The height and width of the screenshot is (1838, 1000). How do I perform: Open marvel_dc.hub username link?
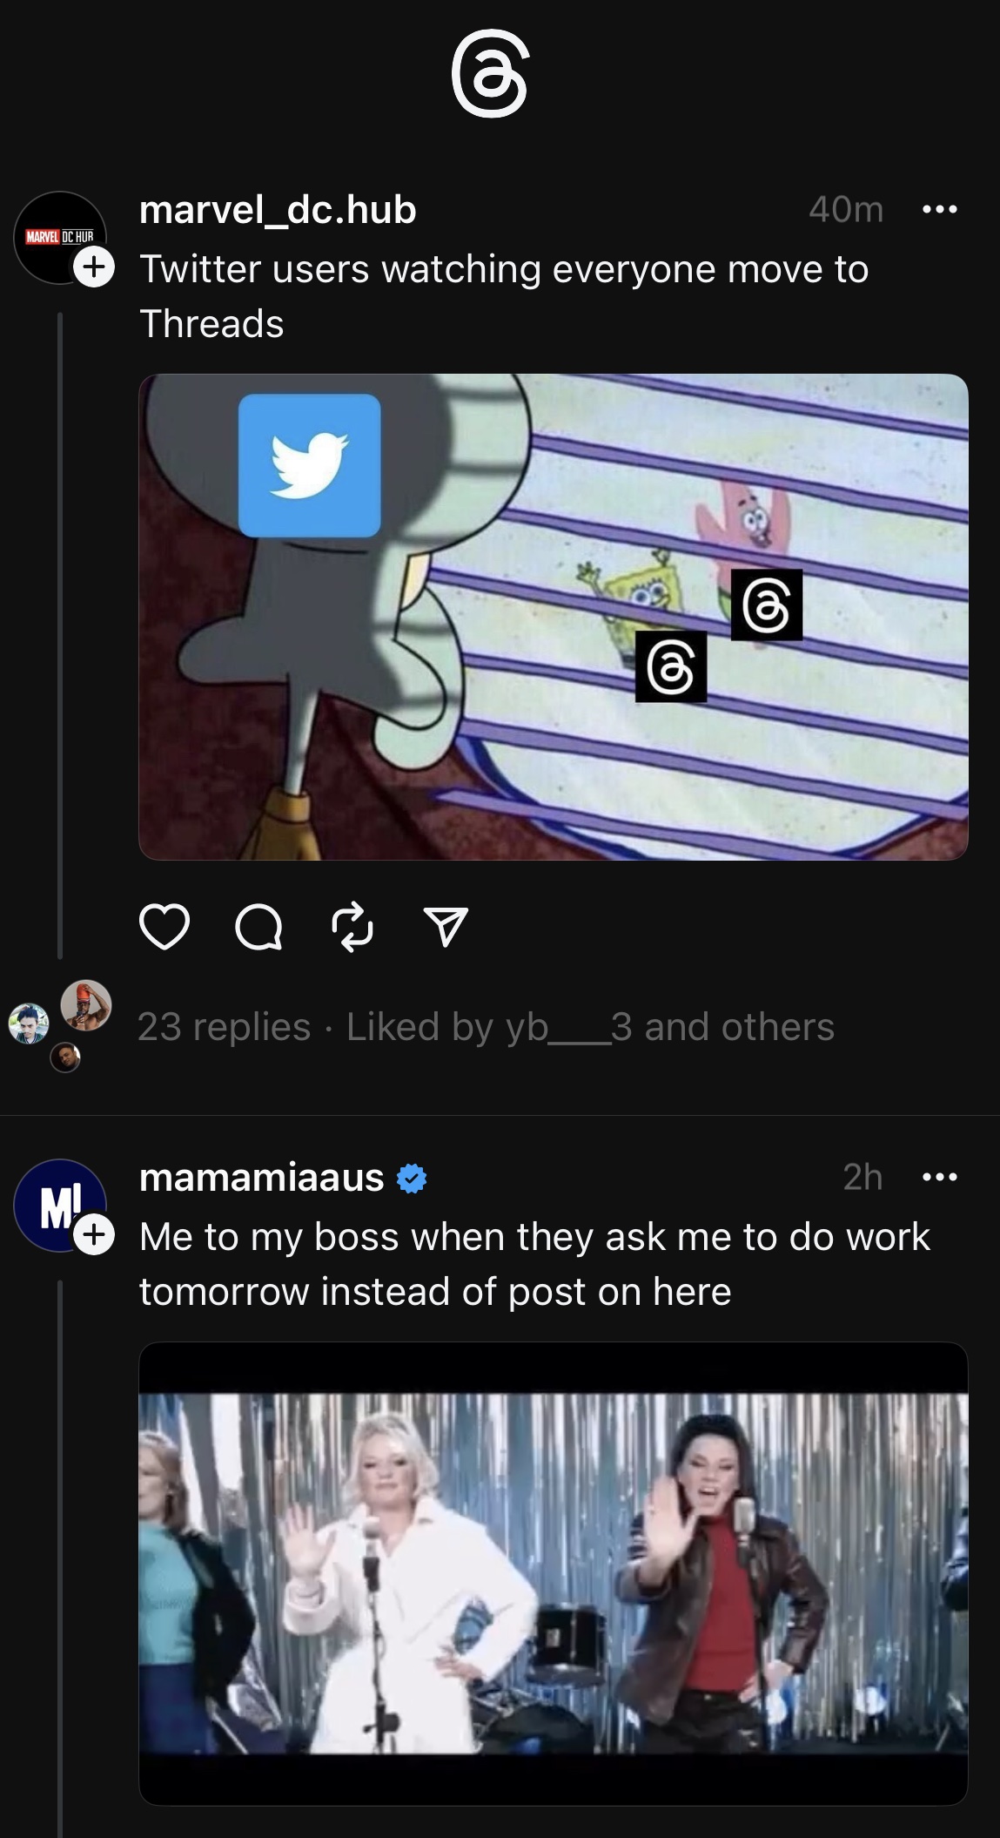coord(278,210)
